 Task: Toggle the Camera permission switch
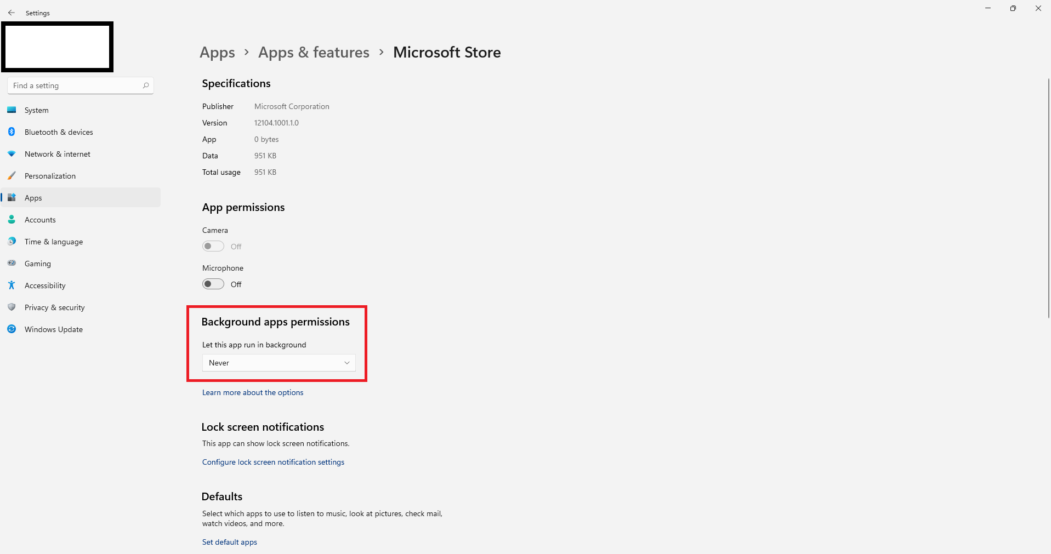pyautogui.click(x=213, y=247)
